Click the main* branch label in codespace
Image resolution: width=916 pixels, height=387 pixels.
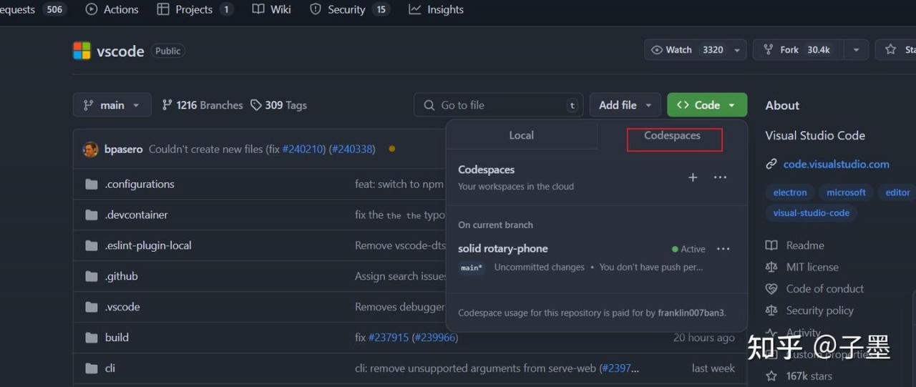coord(472,268)
